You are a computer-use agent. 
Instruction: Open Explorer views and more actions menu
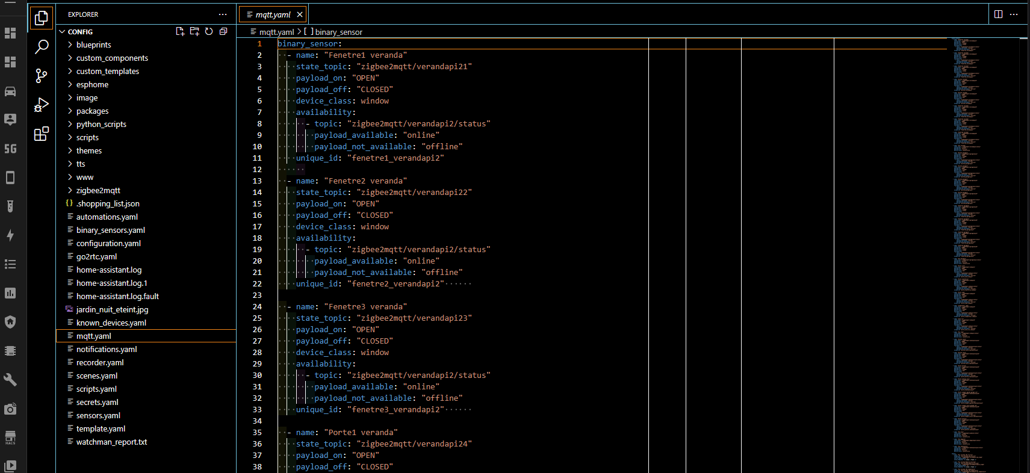223,14
